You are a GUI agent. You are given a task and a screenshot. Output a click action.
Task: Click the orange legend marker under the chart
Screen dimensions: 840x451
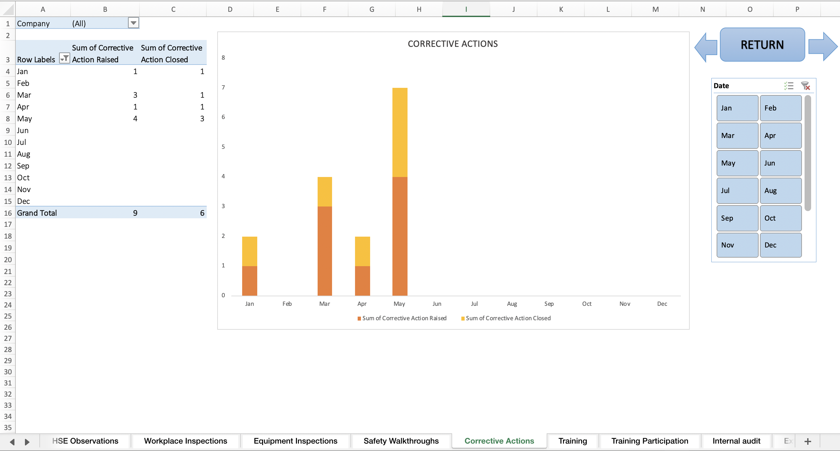359,318
